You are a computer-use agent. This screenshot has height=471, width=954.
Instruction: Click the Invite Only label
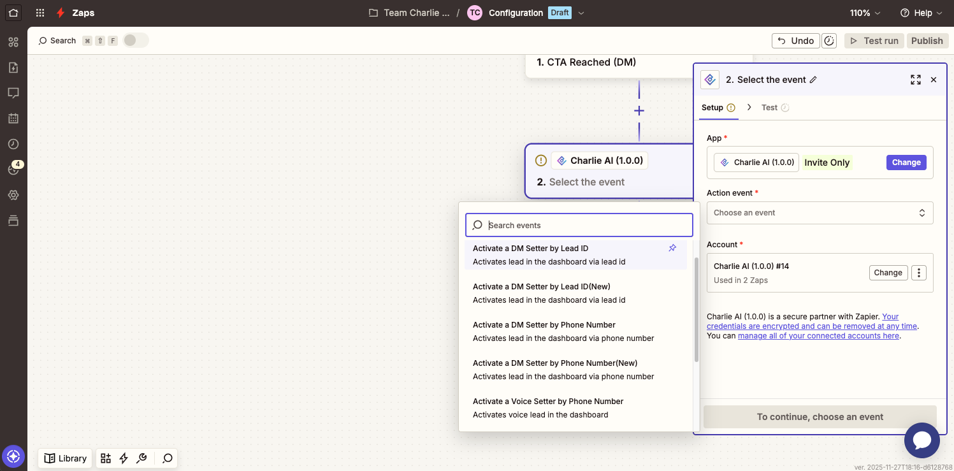(x=827, y=163)
